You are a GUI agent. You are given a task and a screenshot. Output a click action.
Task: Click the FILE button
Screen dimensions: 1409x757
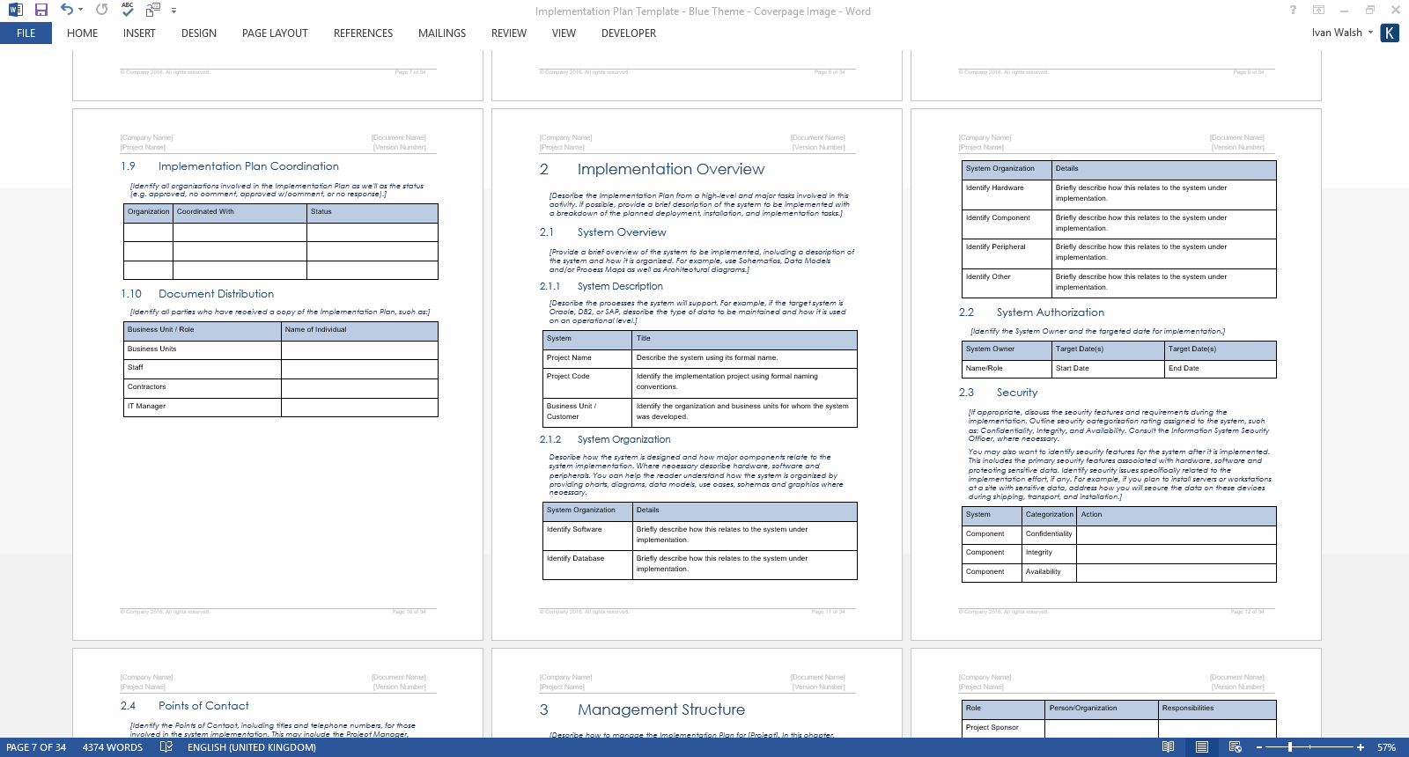pos(26,33)
